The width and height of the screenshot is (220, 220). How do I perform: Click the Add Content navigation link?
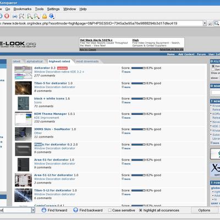(186, 54)
